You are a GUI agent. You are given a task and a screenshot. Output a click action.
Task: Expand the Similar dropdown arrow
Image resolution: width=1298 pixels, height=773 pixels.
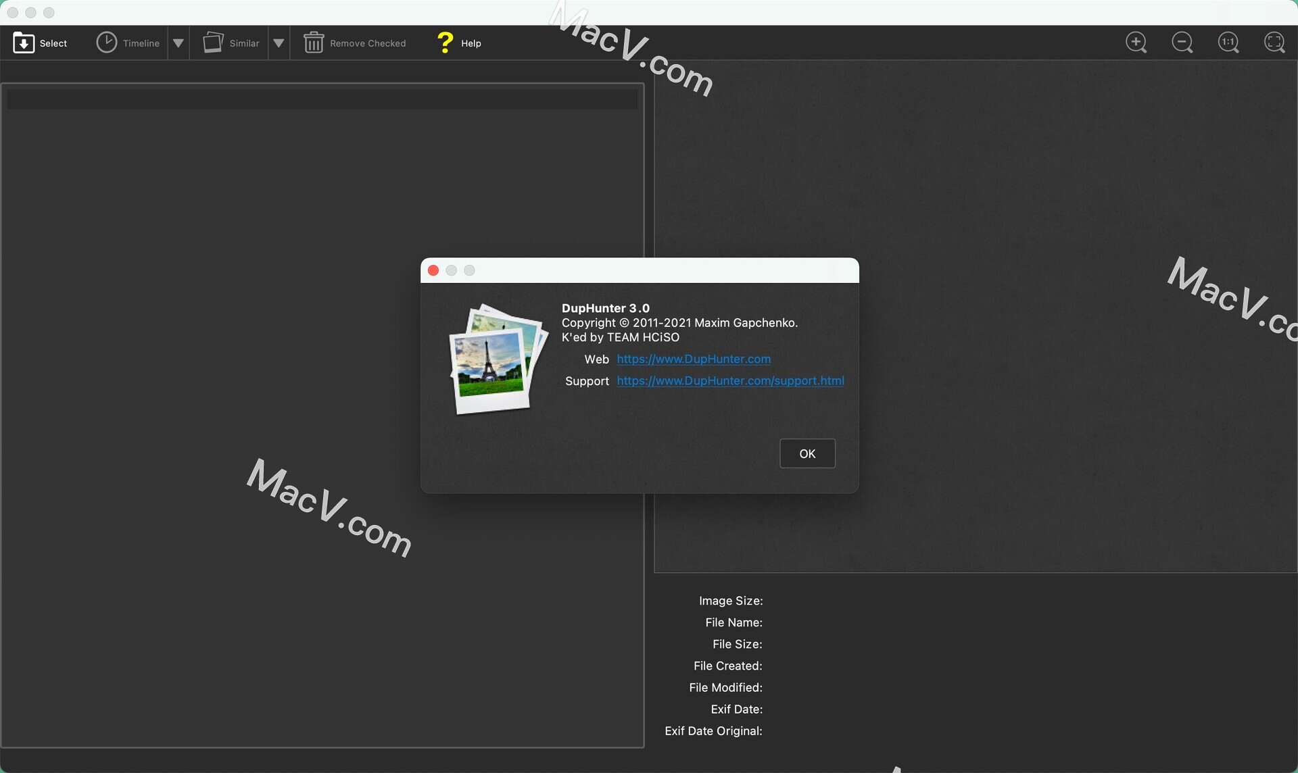[x=279, y=43]
